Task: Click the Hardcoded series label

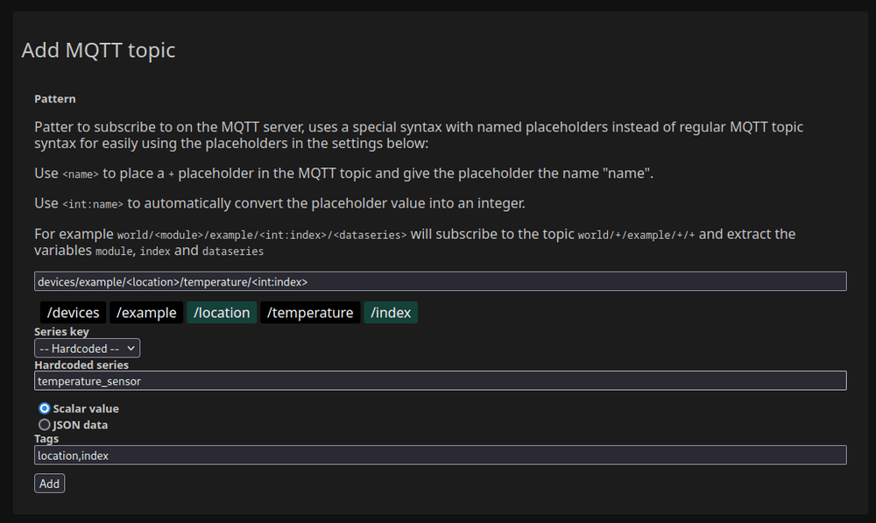Action: [81, 364]
